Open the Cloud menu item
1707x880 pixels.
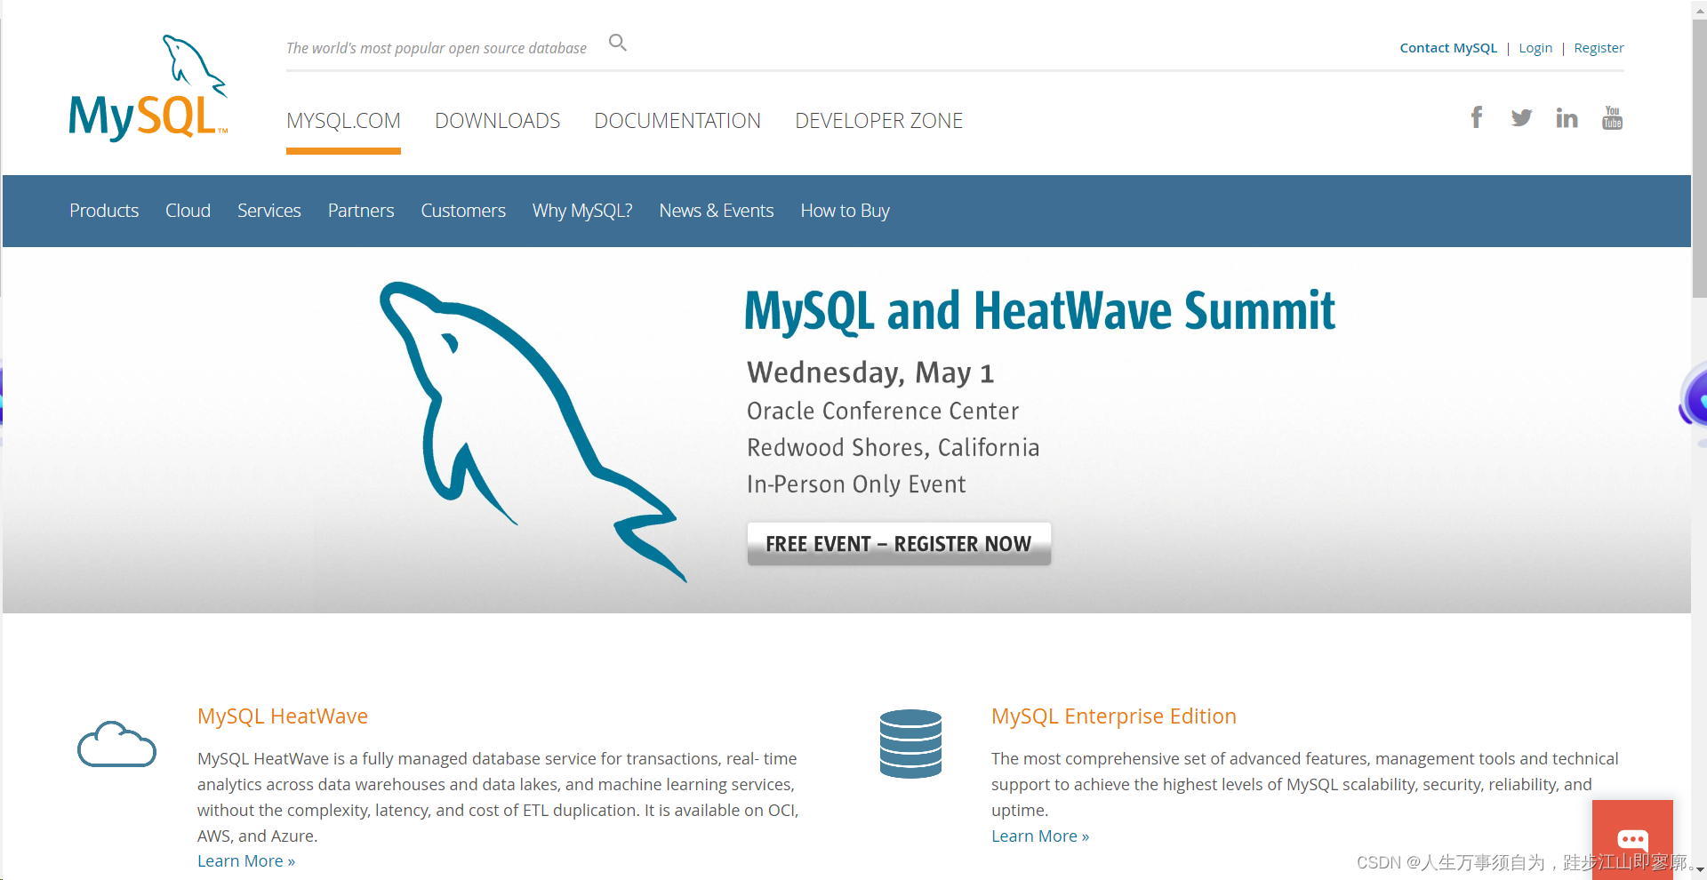188,211
